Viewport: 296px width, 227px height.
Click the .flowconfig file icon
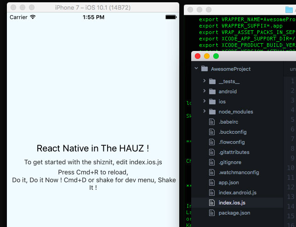click(212, 142)
